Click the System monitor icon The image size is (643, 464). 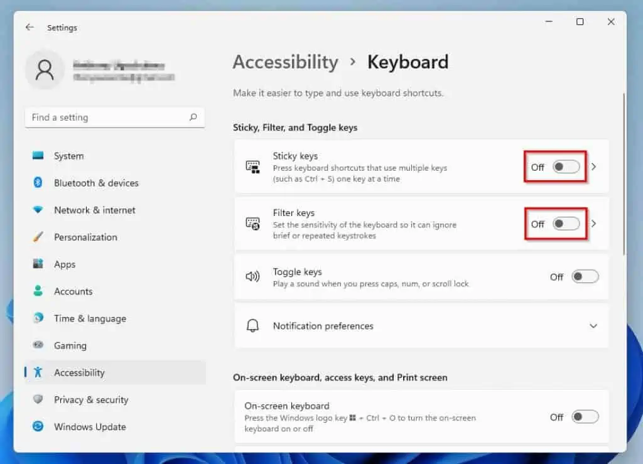coord(38,155)
